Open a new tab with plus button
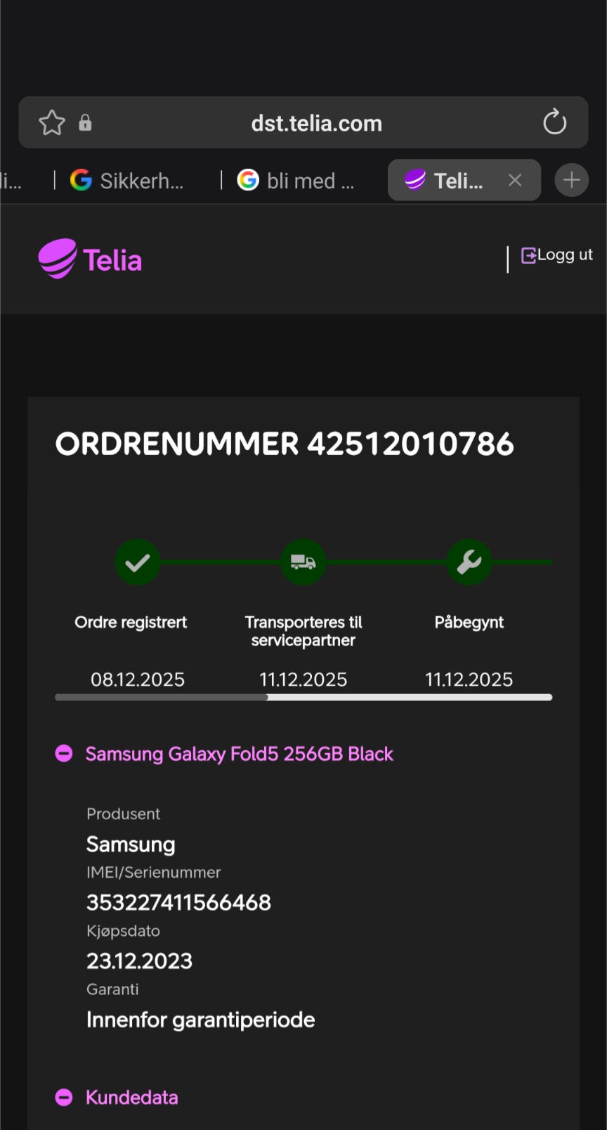Screen dimensions: 607x1130 572,180
